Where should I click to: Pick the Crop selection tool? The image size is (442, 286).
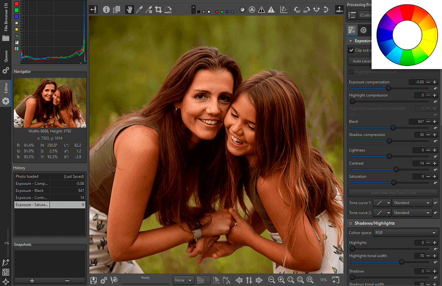[158, 9]
